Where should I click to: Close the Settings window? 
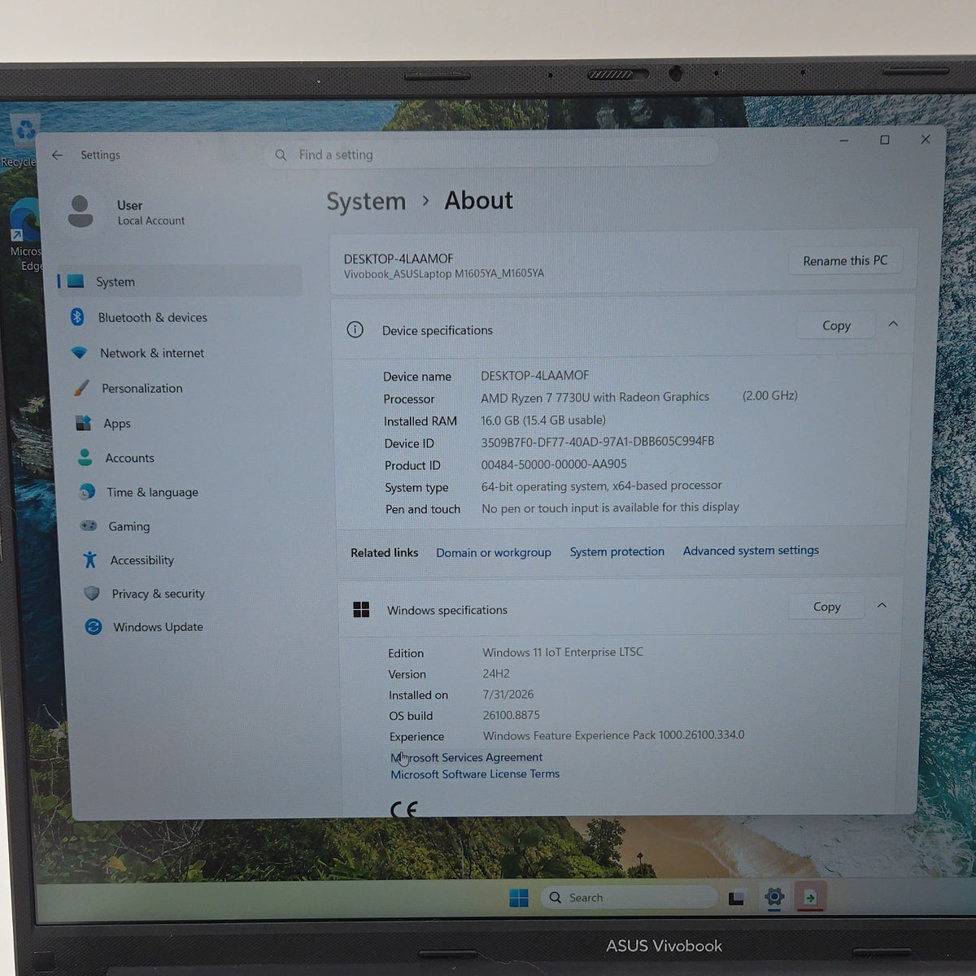[925, 139]
